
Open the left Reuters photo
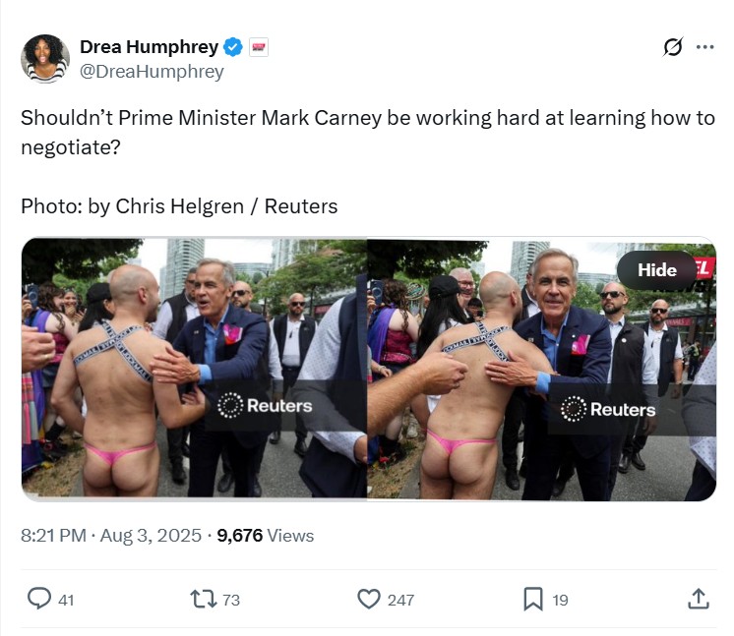(194, 369)
